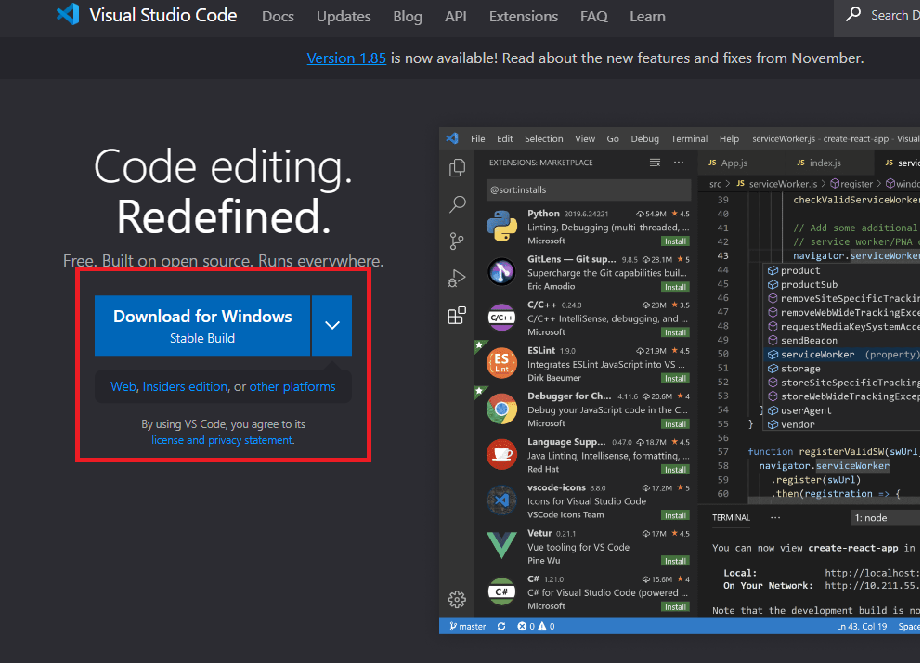The width and height of the screenshot is (922, 663).
Task: Click the GitLens extension icon
Action: [x=501, y=272]
